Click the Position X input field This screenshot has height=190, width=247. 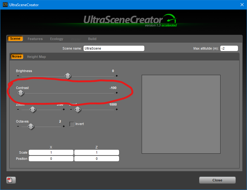(x=51, y=159)
